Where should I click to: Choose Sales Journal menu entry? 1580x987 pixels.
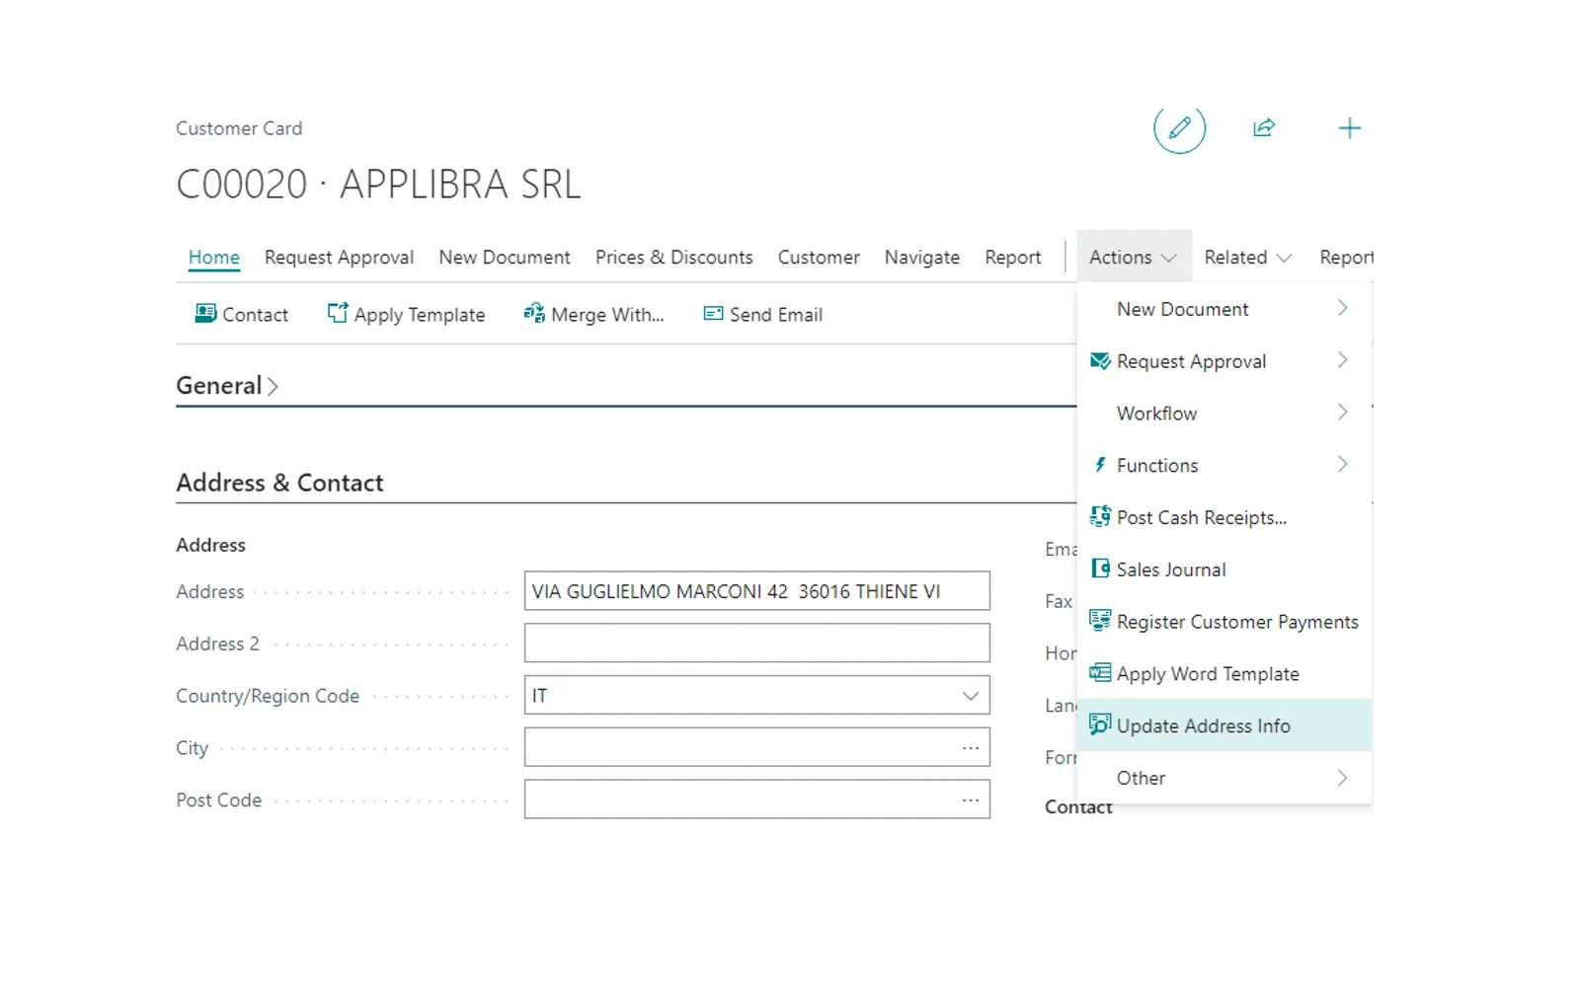click(1224, 569)
